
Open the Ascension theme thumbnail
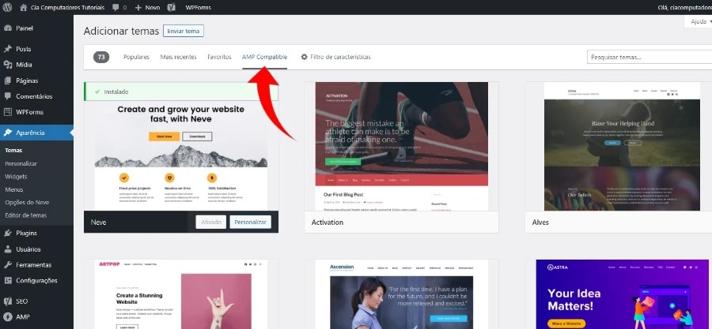[401, 294]
